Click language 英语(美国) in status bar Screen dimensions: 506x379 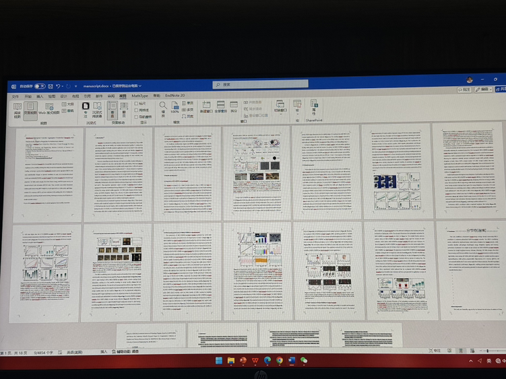point(75,352)
